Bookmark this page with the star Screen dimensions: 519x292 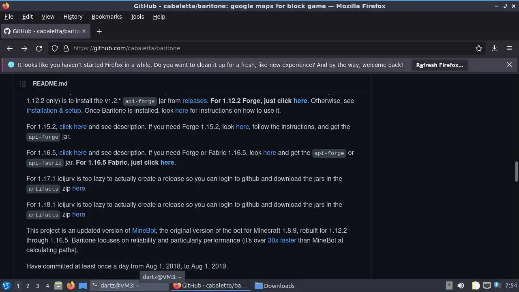point(479,48)
